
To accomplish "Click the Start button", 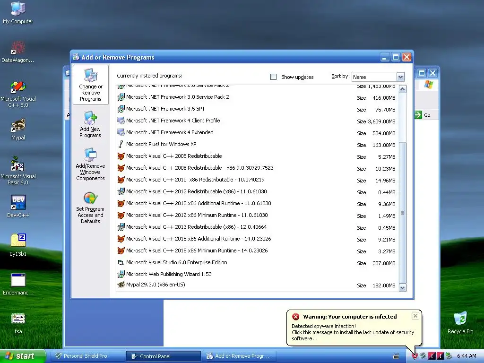I will (x=23, y=356).
